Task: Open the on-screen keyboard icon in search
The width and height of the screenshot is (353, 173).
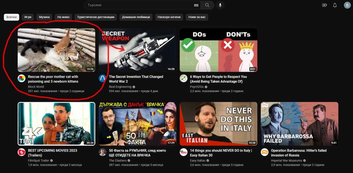Action: (x=196, y=5)
